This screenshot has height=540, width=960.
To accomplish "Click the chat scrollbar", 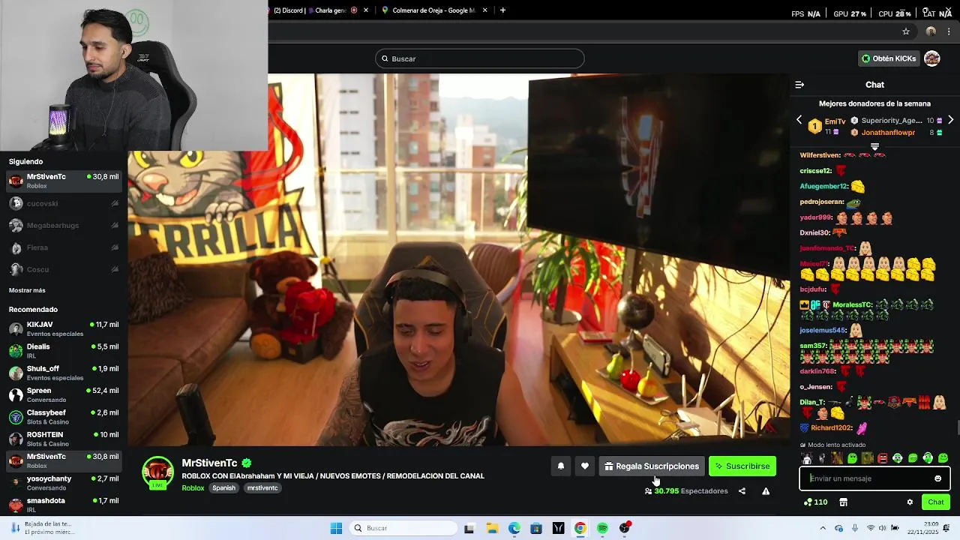I will [958, 427].
